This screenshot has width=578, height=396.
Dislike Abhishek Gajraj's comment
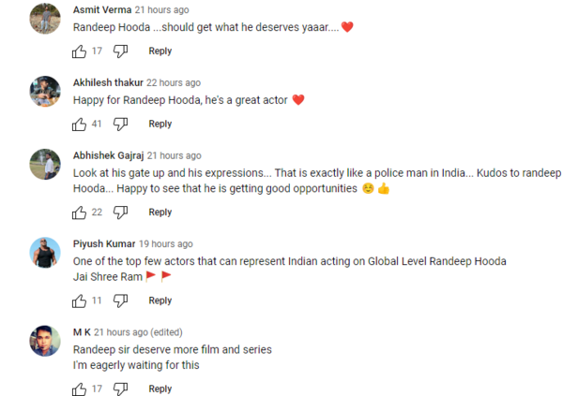pos(120,213)
